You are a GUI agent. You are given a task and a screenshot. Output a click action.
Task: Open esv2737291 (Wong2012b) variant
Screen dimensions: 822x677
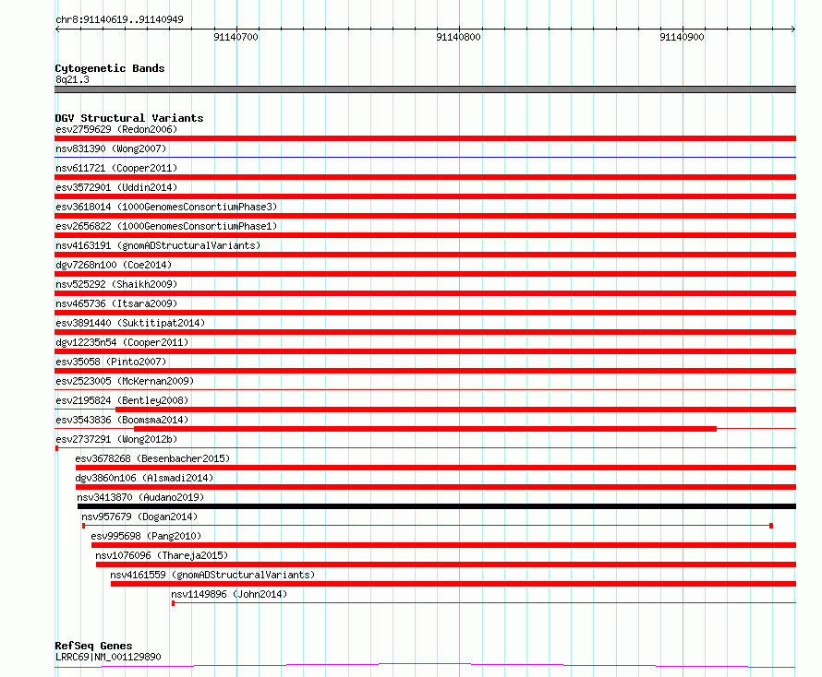[x=116, y=439]
